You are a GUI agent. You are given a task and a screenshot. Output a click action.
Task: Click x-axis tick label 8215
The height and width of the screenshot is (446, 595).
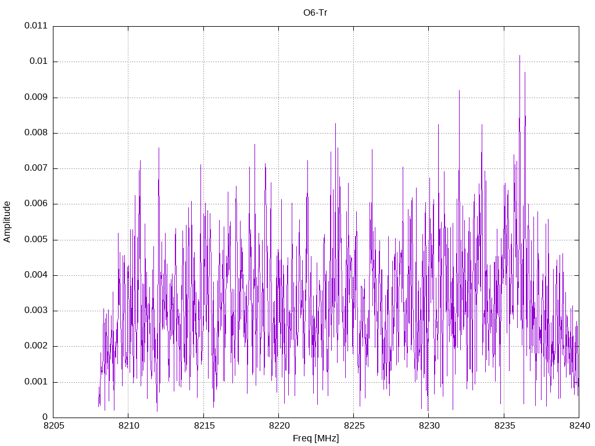[204, 426]
